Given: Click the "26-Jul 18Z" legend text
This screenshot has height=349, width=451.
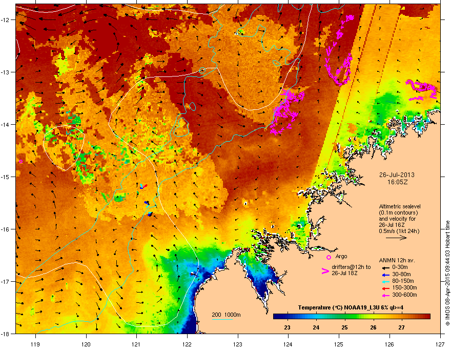Looking at the screenshot, I should 344,273.
